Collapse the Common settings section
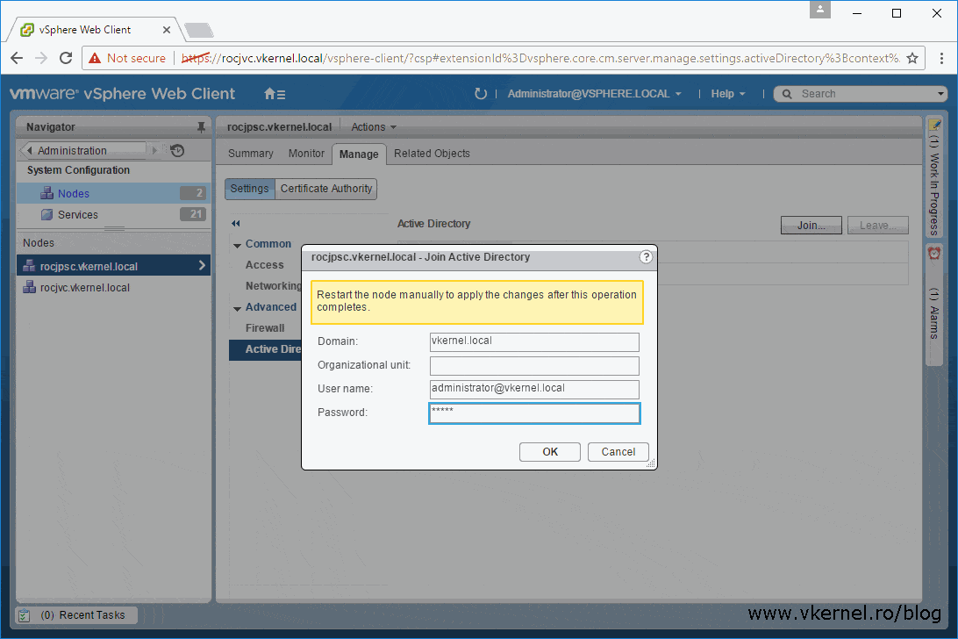The width and height of the screenshot is (958, 639). click(236, 244)
